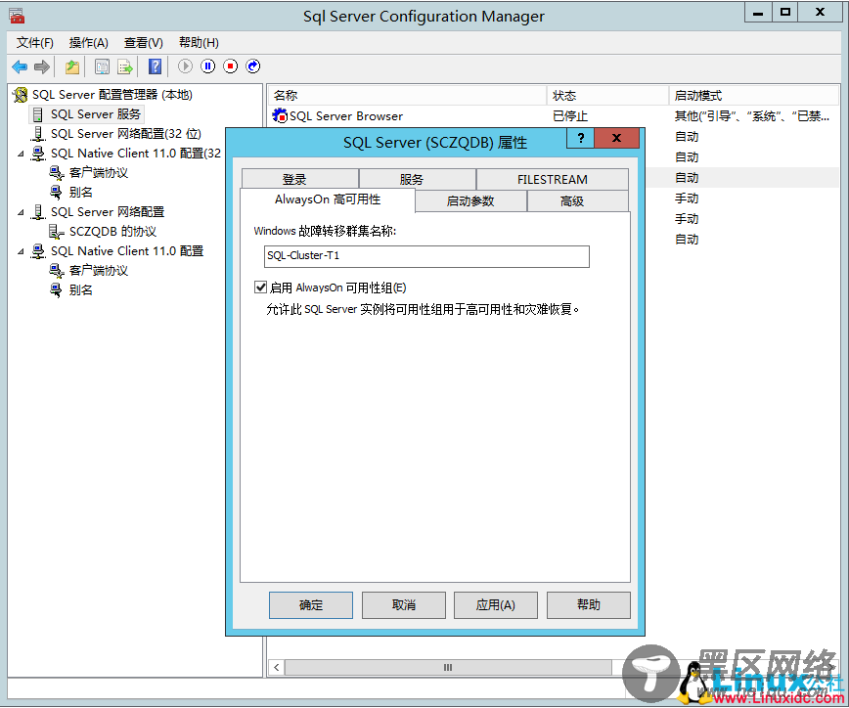Open the 操作(A) menu
The height and width of the screenshot is (708, 849).
point(89,43)
